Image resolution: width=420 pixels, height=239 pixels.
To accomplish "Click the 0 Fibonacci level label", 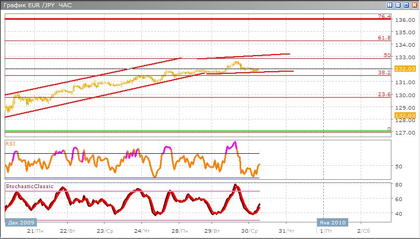I will [x=388, y=129].
